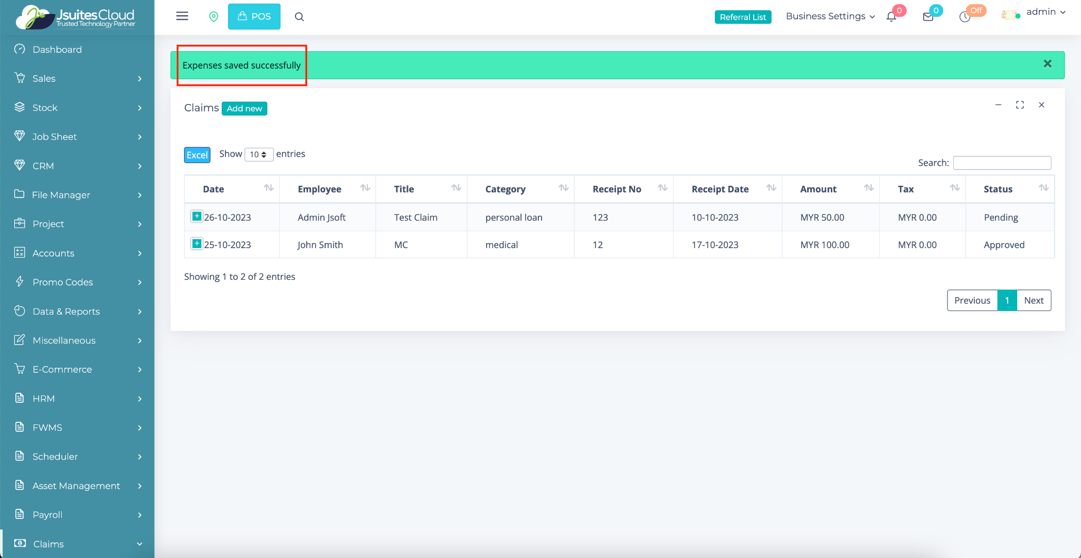This screenshot has width=1081, height=558.
Task: Change the show entries count selector
Action: pyautogui.click(x=259, y=155)
